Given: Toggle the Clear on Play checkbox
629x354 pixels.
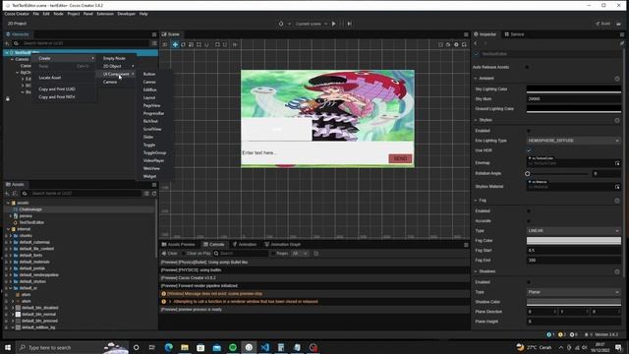Looking at the screenshot, I should [x=184, y=254].
